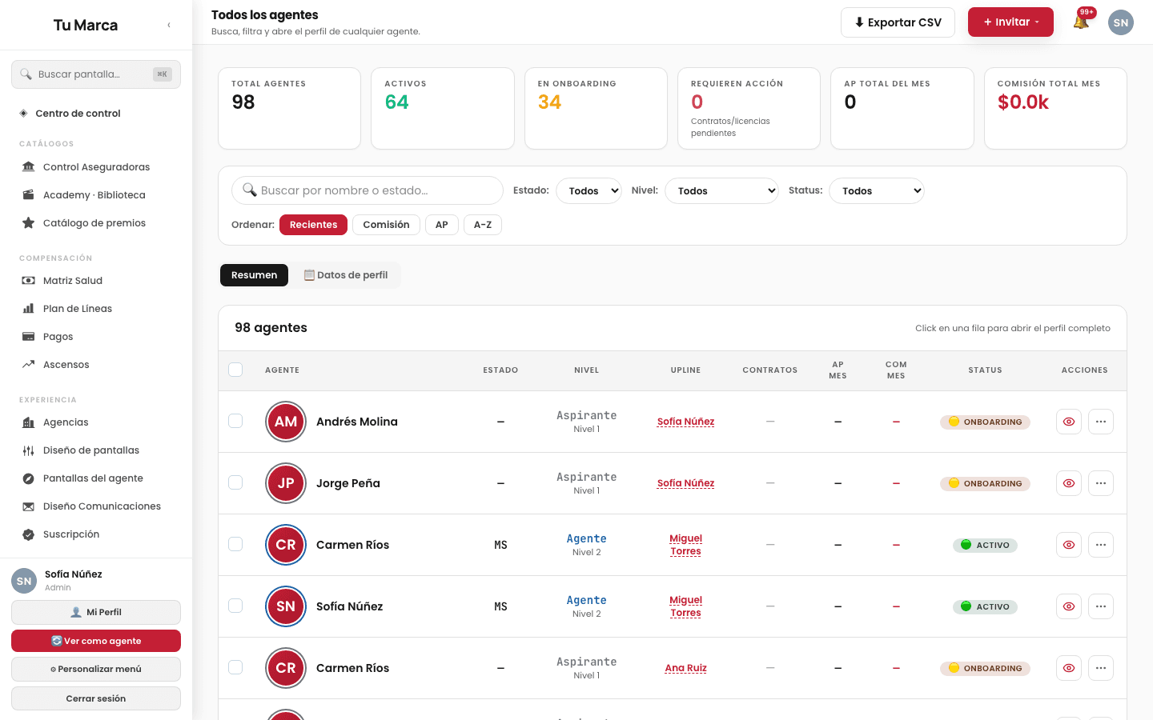
Task: Open the Suscripción page
Action: point(96,534)
